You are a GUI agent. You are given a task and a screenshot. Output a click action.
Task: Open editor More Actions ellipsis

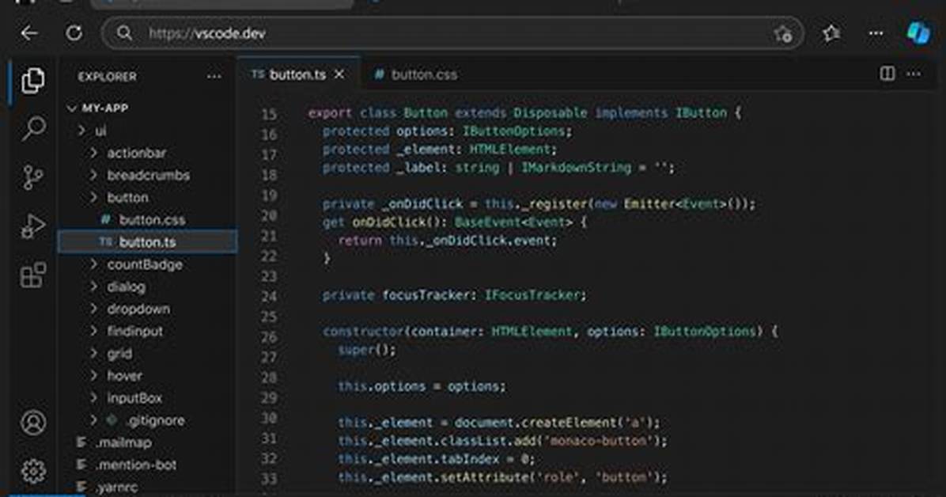pos(914,74)
